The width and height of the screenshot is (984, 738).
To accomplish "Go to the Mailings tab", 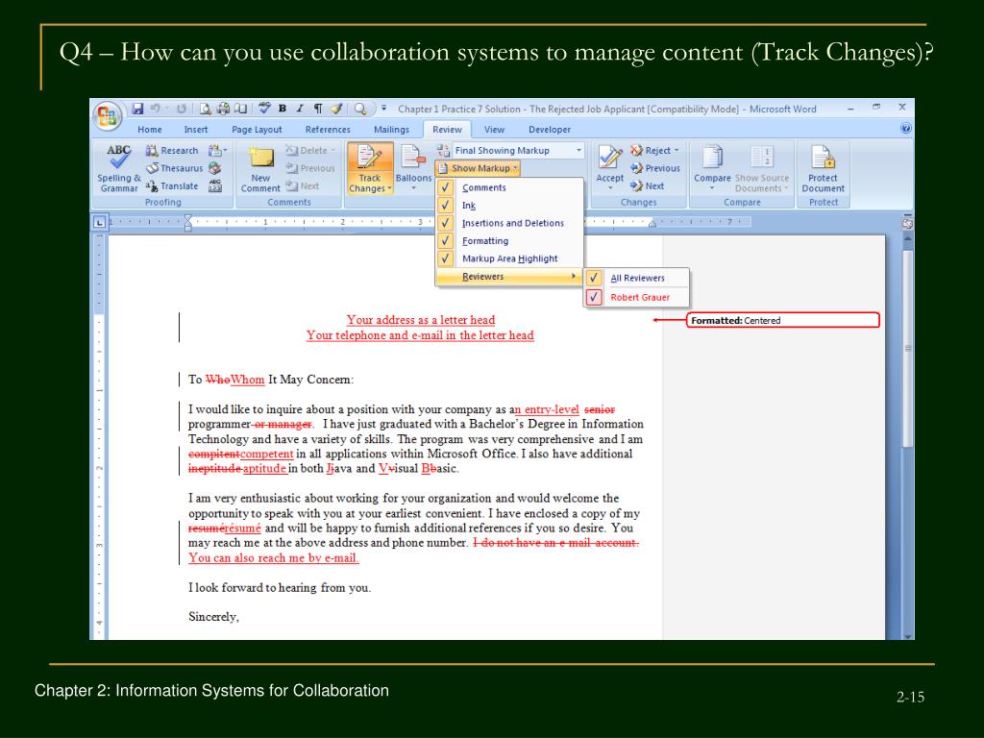I will (391, 130).
